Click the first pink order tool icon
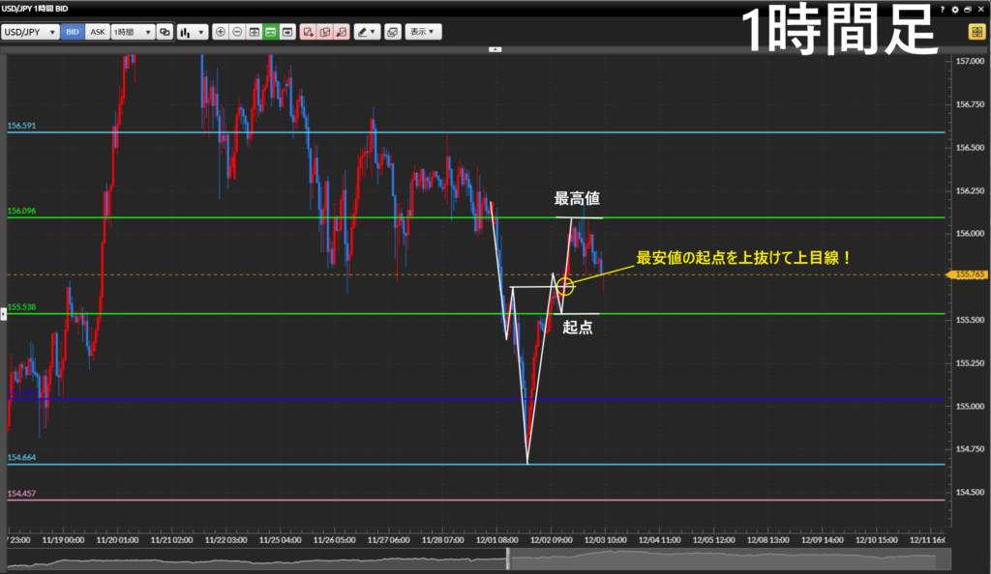This screenshot has height=574, width=991. 308,32
